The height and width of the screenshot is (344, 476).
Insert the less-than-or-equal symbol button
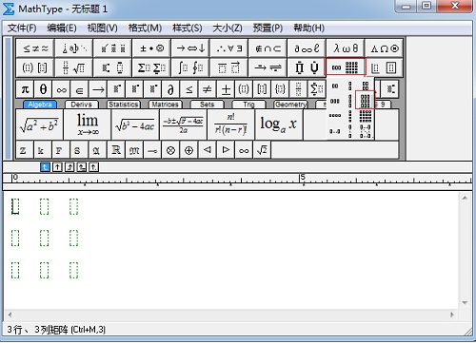tap(189, 89)
